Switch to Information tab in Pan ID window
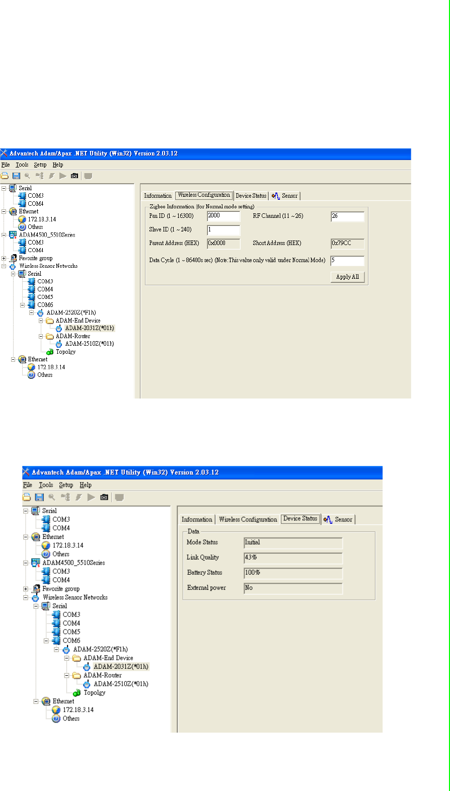This screenshot has width=450, height=791. (158, 196)
